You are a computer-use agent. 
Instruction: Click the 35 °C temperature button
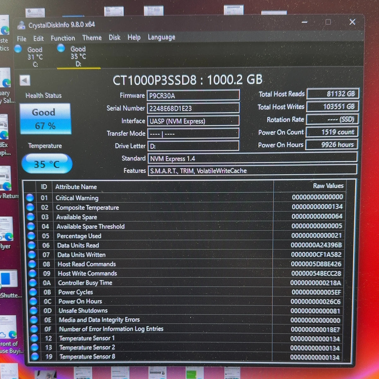click(x=47, y=164)
